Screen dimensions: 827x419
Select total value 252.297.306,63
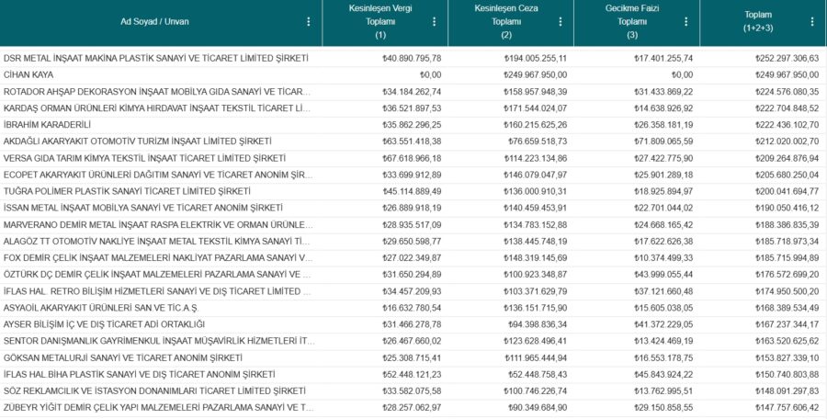tap(787, 59)
